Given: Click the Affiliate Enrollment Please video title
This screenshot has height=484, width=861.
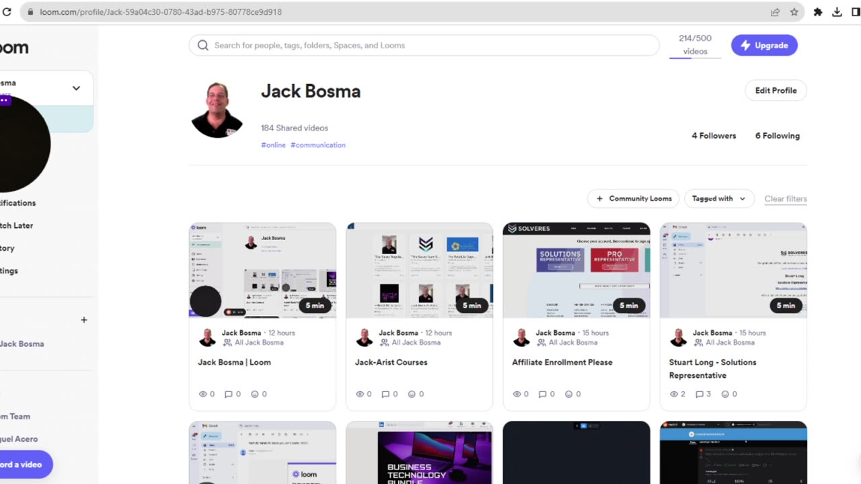Looking at the screenshot, I should click(x=562, y=362).
